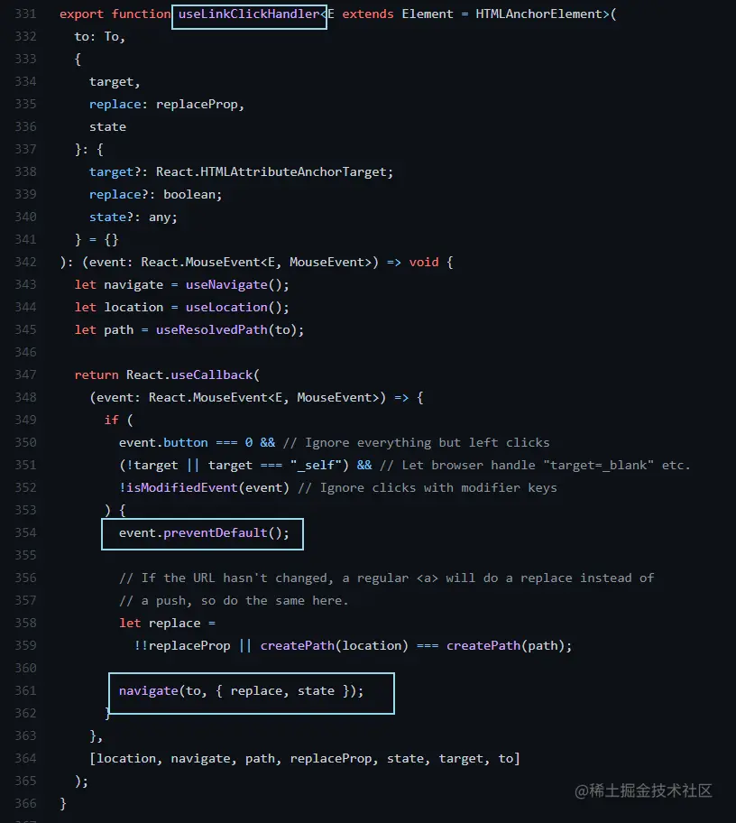Click 'let path' declaration on line 345

point(104,330)
